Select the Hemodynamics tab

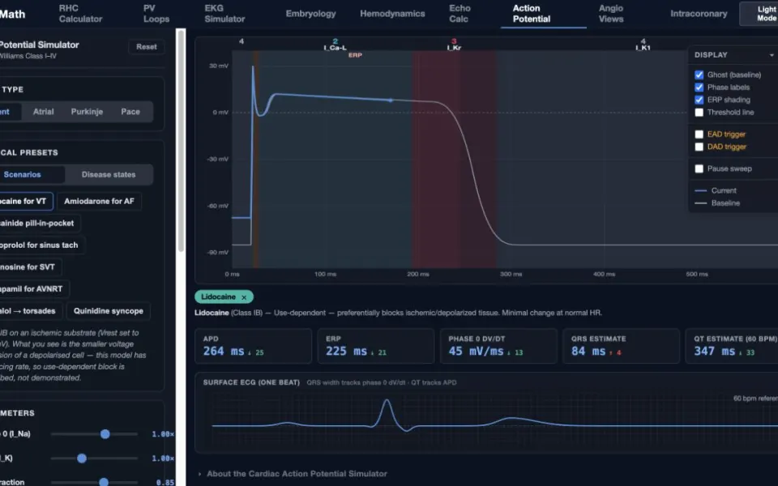coord(392,14)
